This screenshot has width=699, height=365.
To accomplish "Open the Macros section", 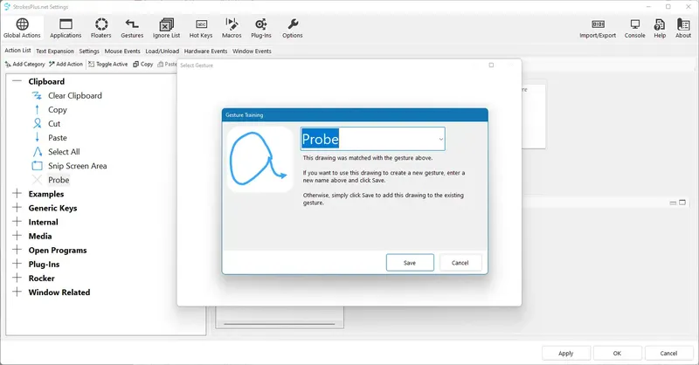I will pos(232,28).
